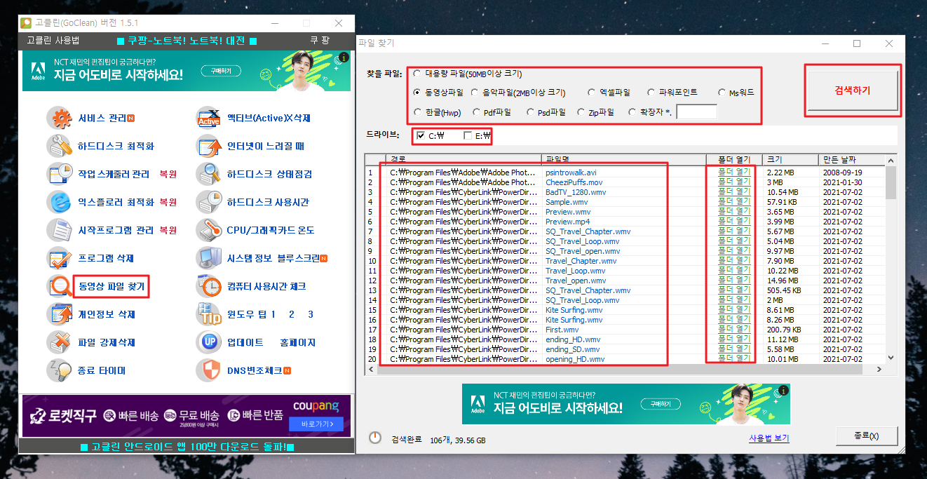This screenshot has height=479, width=927.
Task: Open the 작업 스케줄러 관리 icon
Action: [61, 174]
